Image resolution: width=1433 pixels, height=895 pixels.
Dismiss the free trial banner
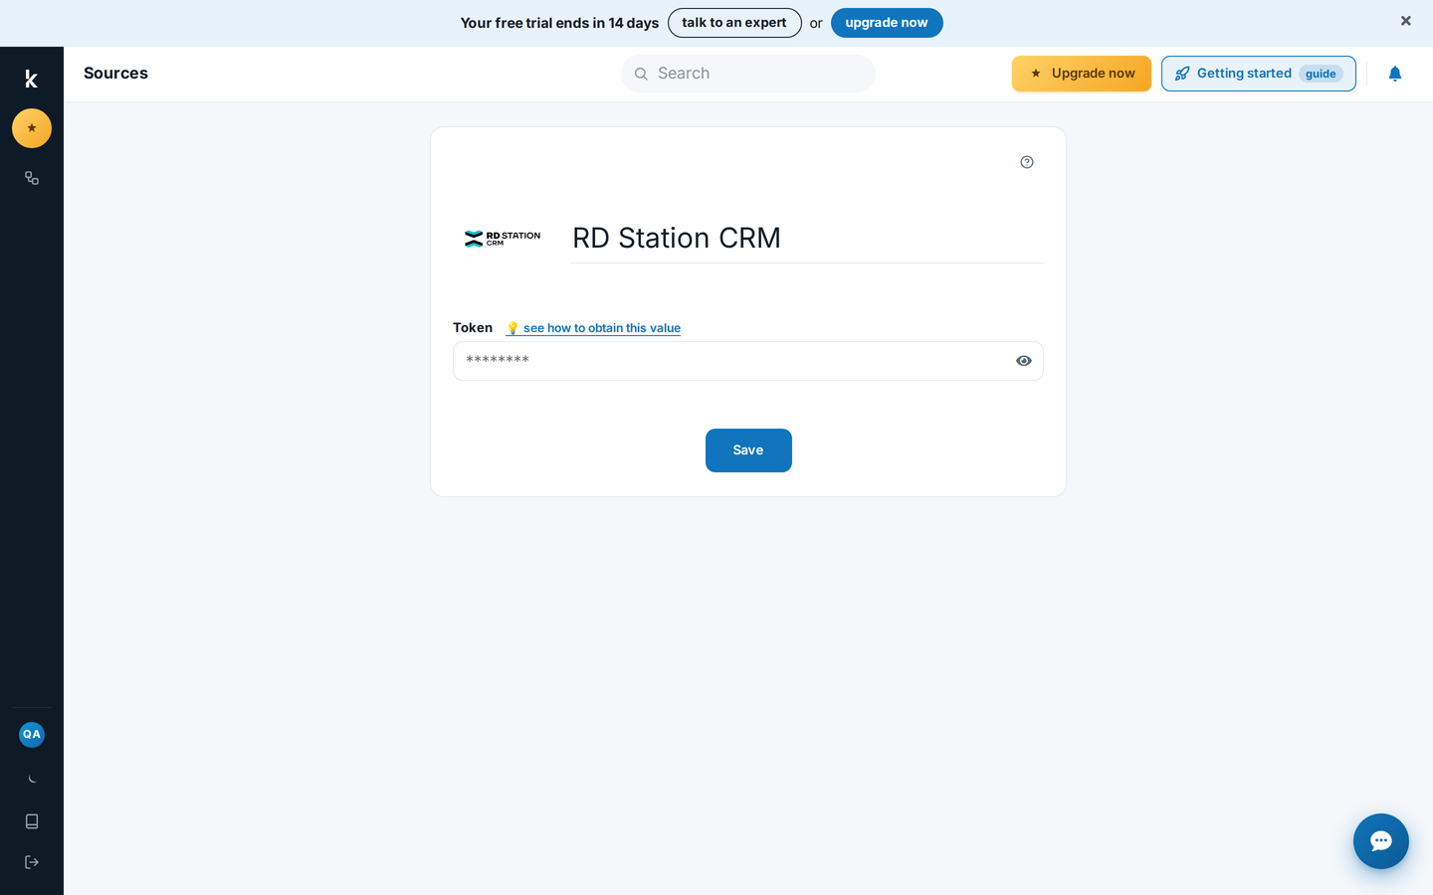[x=1406, y=21]
